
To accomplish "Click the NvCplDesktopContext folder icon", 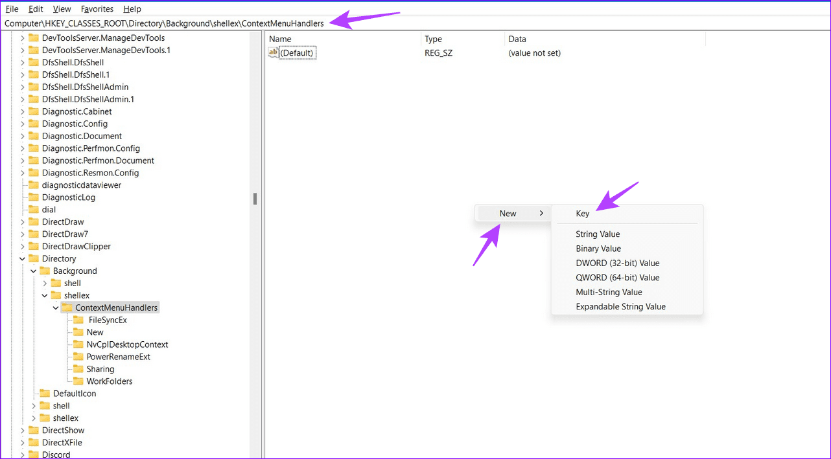I will click(78, 344).
